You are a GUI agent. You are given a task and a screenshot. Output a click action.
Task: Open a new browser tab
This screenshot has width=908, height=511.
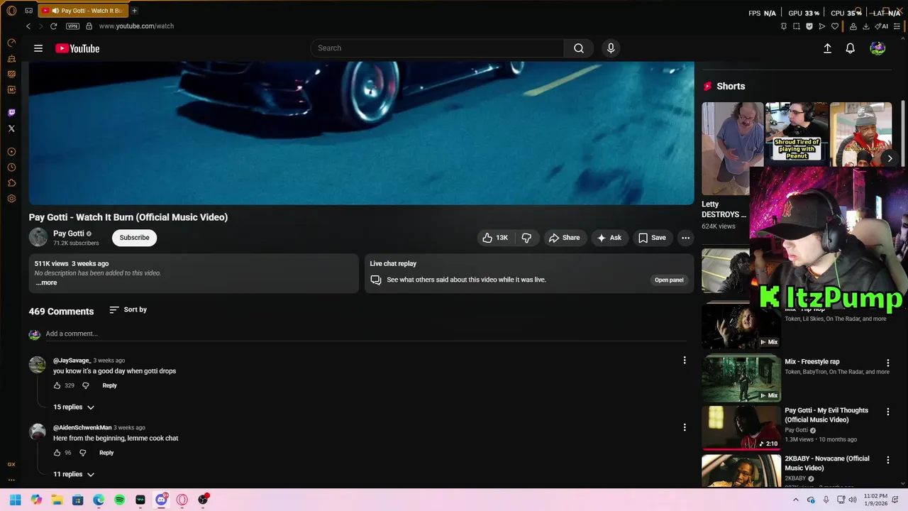[134, 11]
